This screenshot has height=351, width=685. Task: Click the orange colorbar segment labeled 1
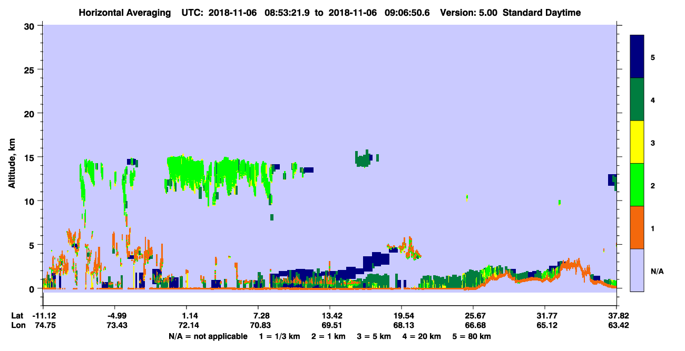click(637, 227)
